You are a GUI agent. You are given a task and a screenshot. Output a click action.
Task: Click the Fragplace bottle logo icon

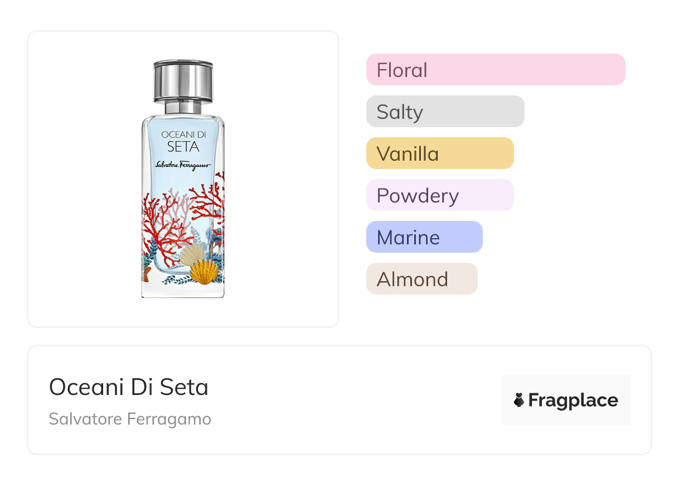click(520, 400)
